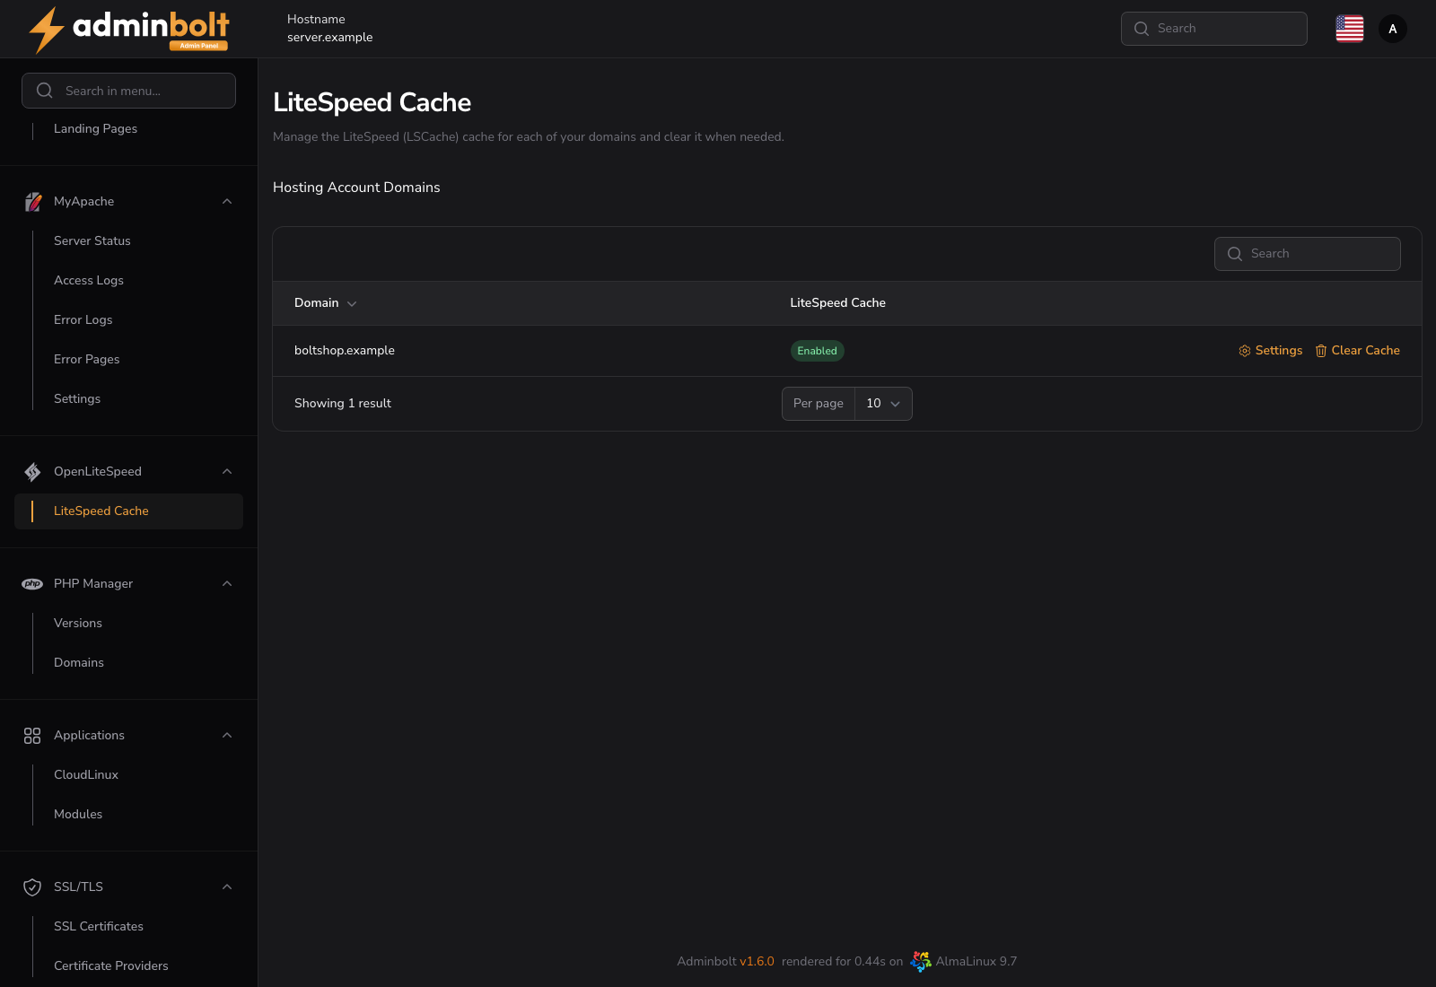Collapse the OpenLiteSpeed menu section
The height and width of the screenshot is (987, 1436).
[x=227, y=472]
